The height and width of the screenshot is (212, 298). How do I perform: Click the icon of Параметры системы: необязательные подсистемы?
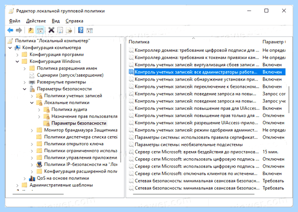pyautogui.click(x=131, y=145)
